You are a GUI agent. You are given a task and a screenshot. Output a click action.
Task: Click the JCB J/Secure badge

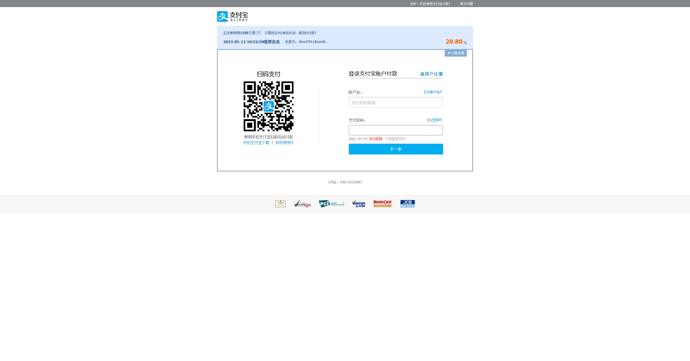(x=407, y=204)
